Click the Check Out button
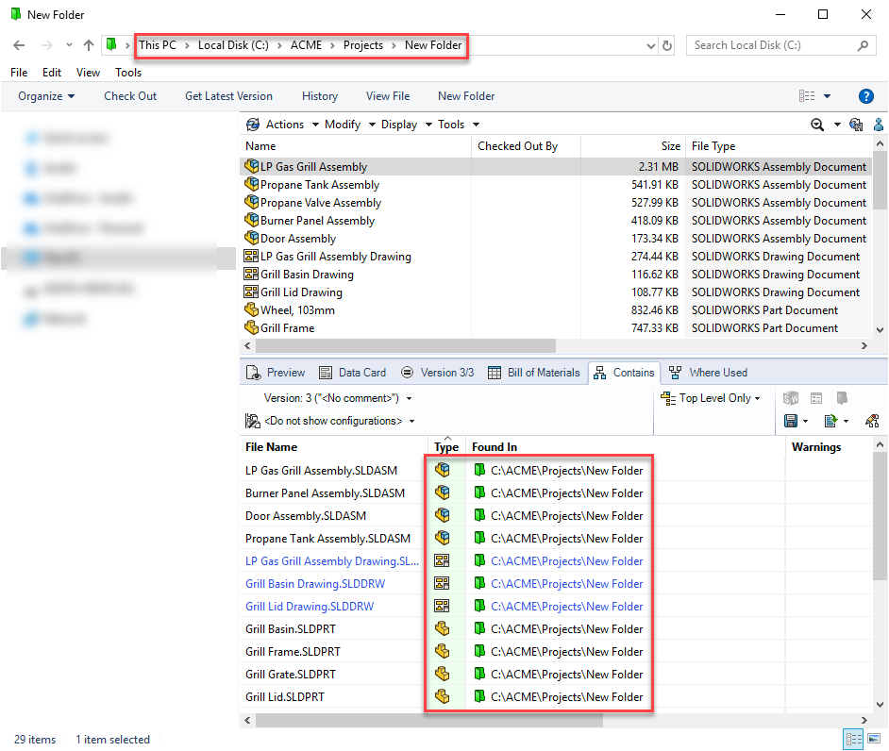Image resolution: width=889 pixels, height=751 pixels. tap(130, 96)
